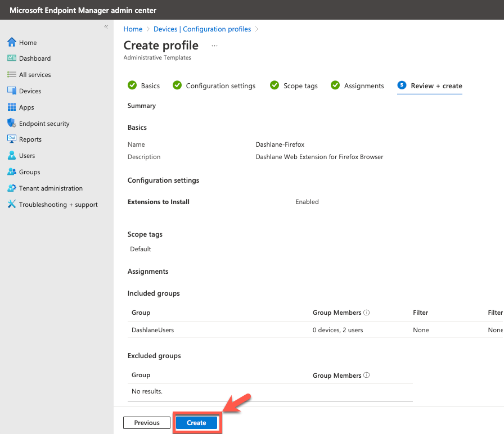
Task: Click the Home breadcrumb link
Action: tap(133, 29)
